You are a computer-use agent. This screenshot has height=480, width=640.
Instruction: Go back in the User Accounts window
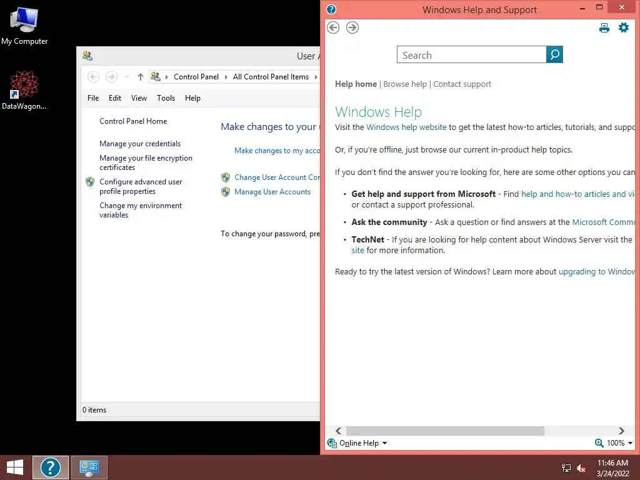tap(94, 77)
